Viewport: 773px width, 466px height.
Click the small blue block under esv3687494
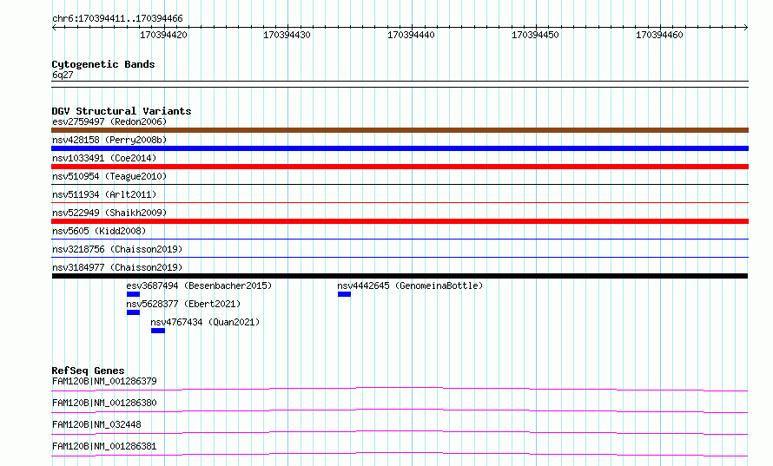coord(133,294)
